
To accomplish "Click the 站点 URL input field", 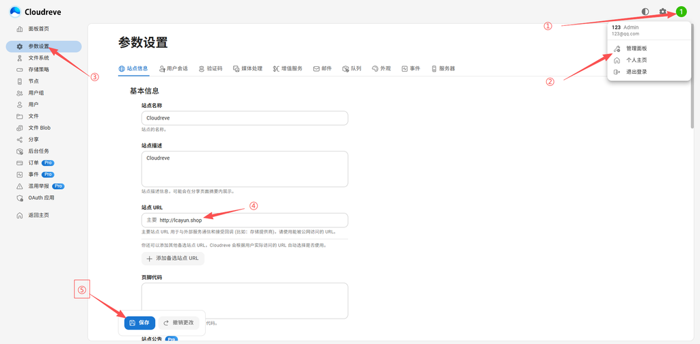I will (245, 220).
